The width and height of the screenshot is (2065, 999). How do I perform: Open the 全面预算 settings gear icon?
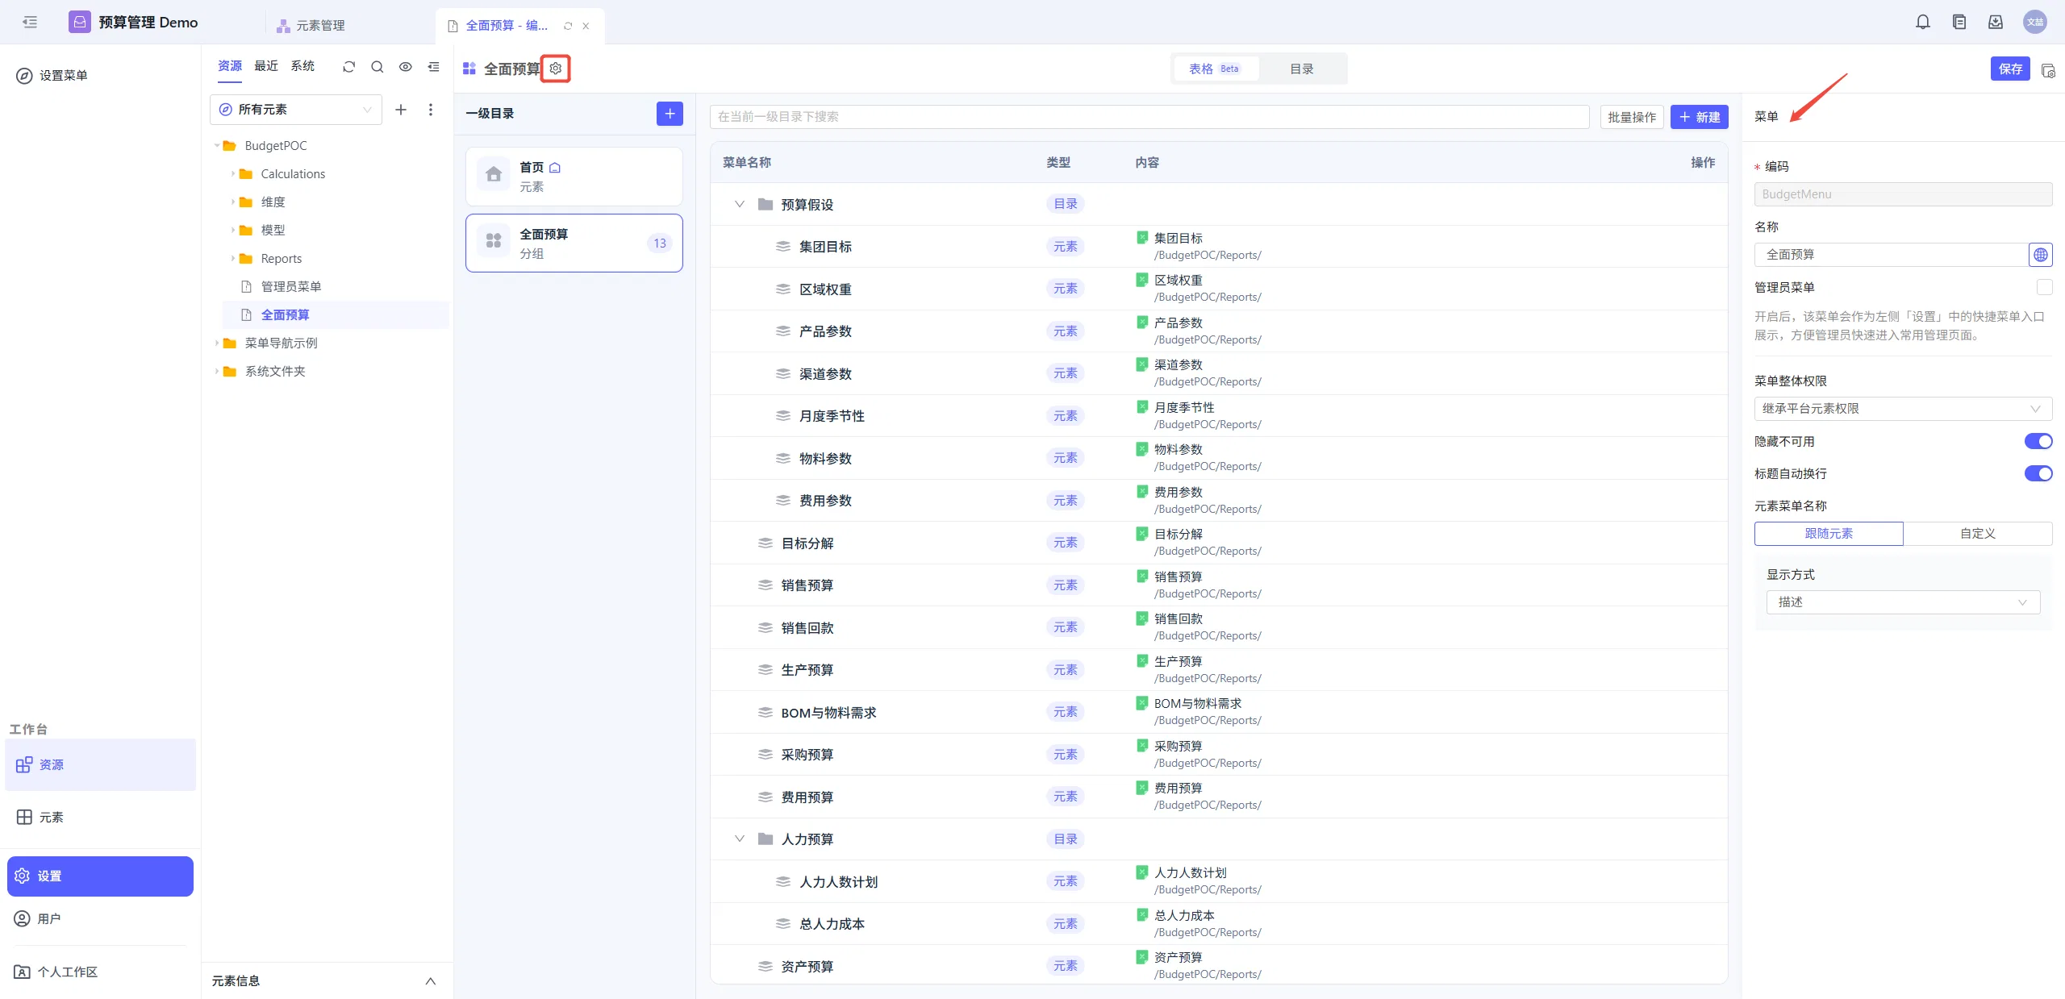coord(556,69)
